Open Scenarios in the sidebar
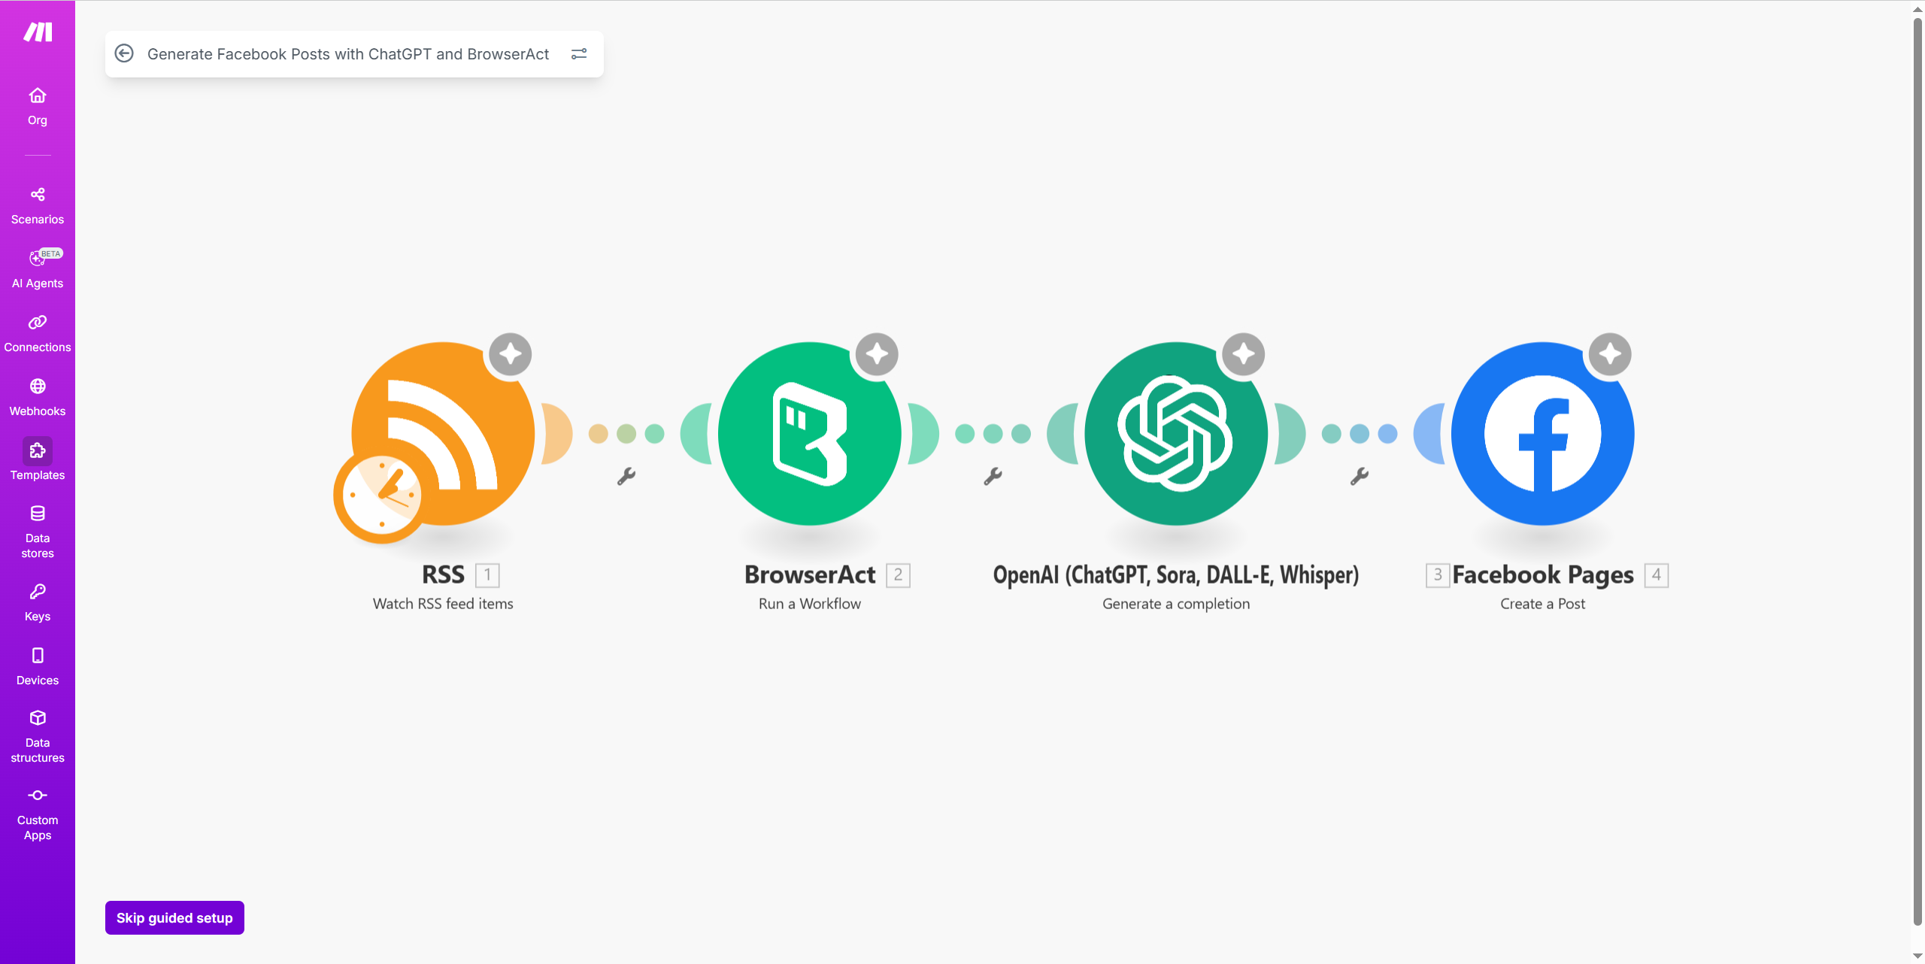This screenshot has height=964, width=1925. click(x=38, y=205)
